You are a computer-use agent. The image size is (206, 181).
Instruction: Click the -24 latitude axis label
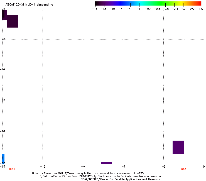3,69
